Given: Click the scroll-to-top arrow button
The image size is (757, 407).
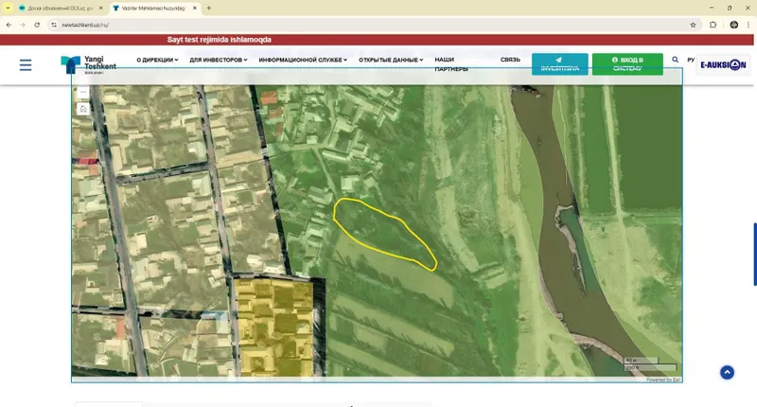Looking at the screenshot, I should (x=727, y=372).
